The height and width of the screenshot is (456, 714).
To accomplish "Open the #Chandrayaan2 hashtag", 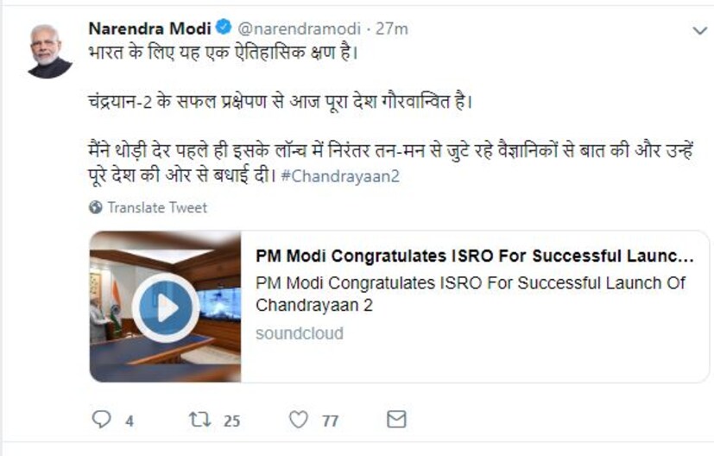I will (x=341, y=175).
